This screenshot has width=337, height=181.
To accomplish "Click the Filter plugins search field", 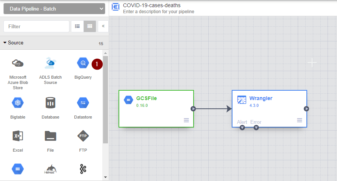I will click(36, 26).
